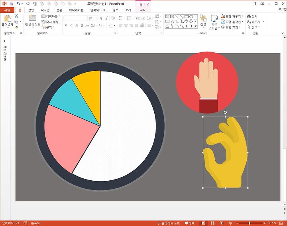Select the Text Box shape in gallery
This screenshot has width=287, height=226.
167,17
